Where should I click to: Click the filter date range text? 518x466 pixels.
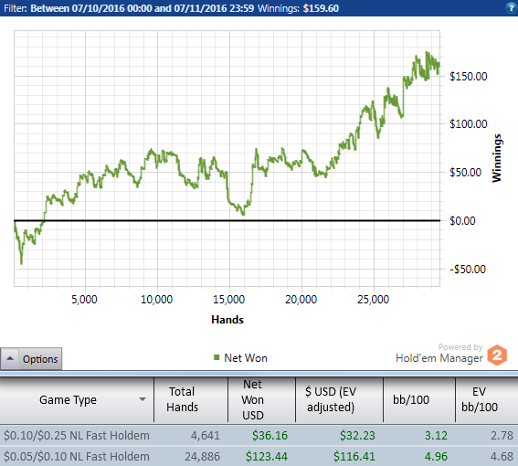[x=142, y=8]
